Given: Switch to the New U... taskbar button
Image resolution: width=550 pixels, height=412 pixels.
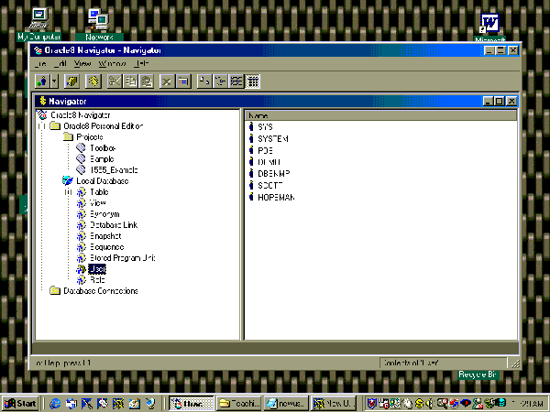Looking at the screenshot, I should point(334,404).
